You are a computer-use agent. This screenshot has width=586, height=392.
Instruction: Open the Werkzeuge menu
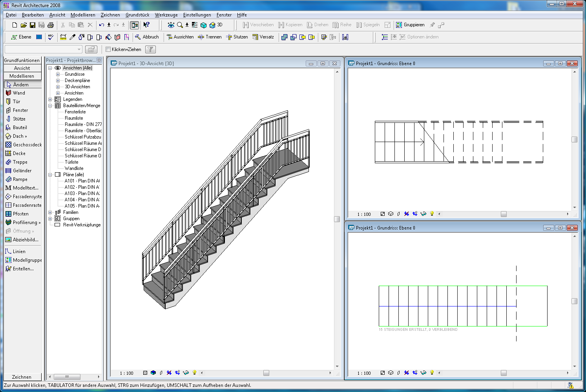point(166,15)
